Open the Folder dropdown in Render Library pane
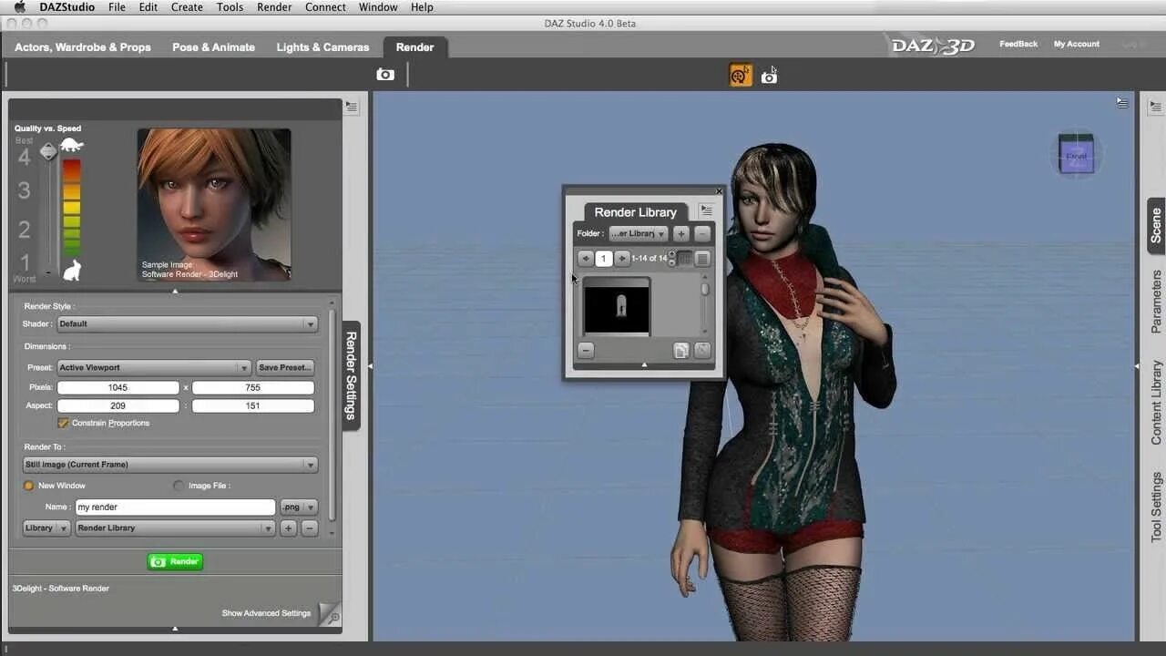1166x656 pixels. (639, 234)
